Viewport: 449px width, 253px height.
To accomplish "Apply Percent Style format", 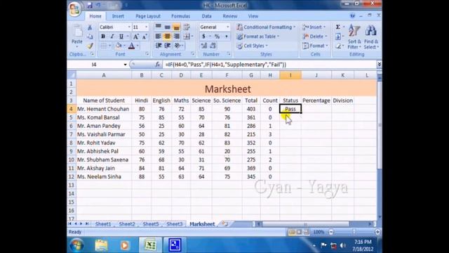I will click(217, 37).
